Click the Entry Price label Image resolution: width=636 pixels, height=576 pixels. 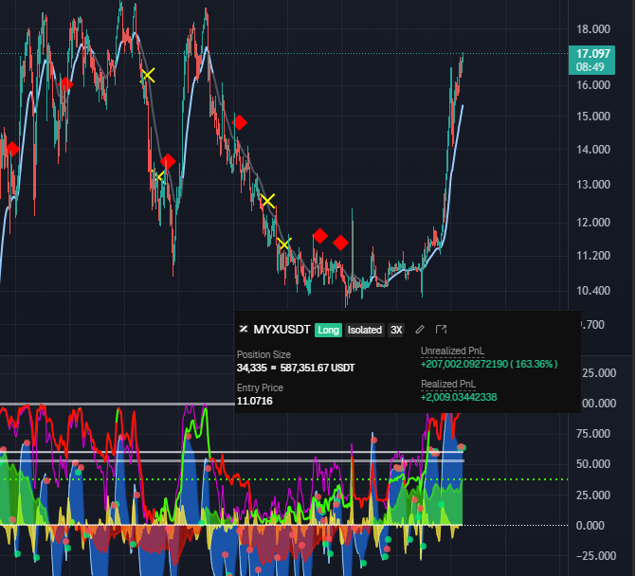[260, 387]
